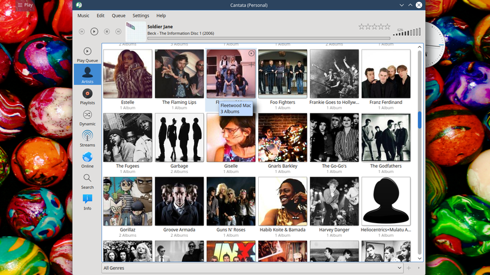This screenshot has height=275, width=490.
Task: Select the Franz Ferdinand thumbnail
Action: [386, 73]
